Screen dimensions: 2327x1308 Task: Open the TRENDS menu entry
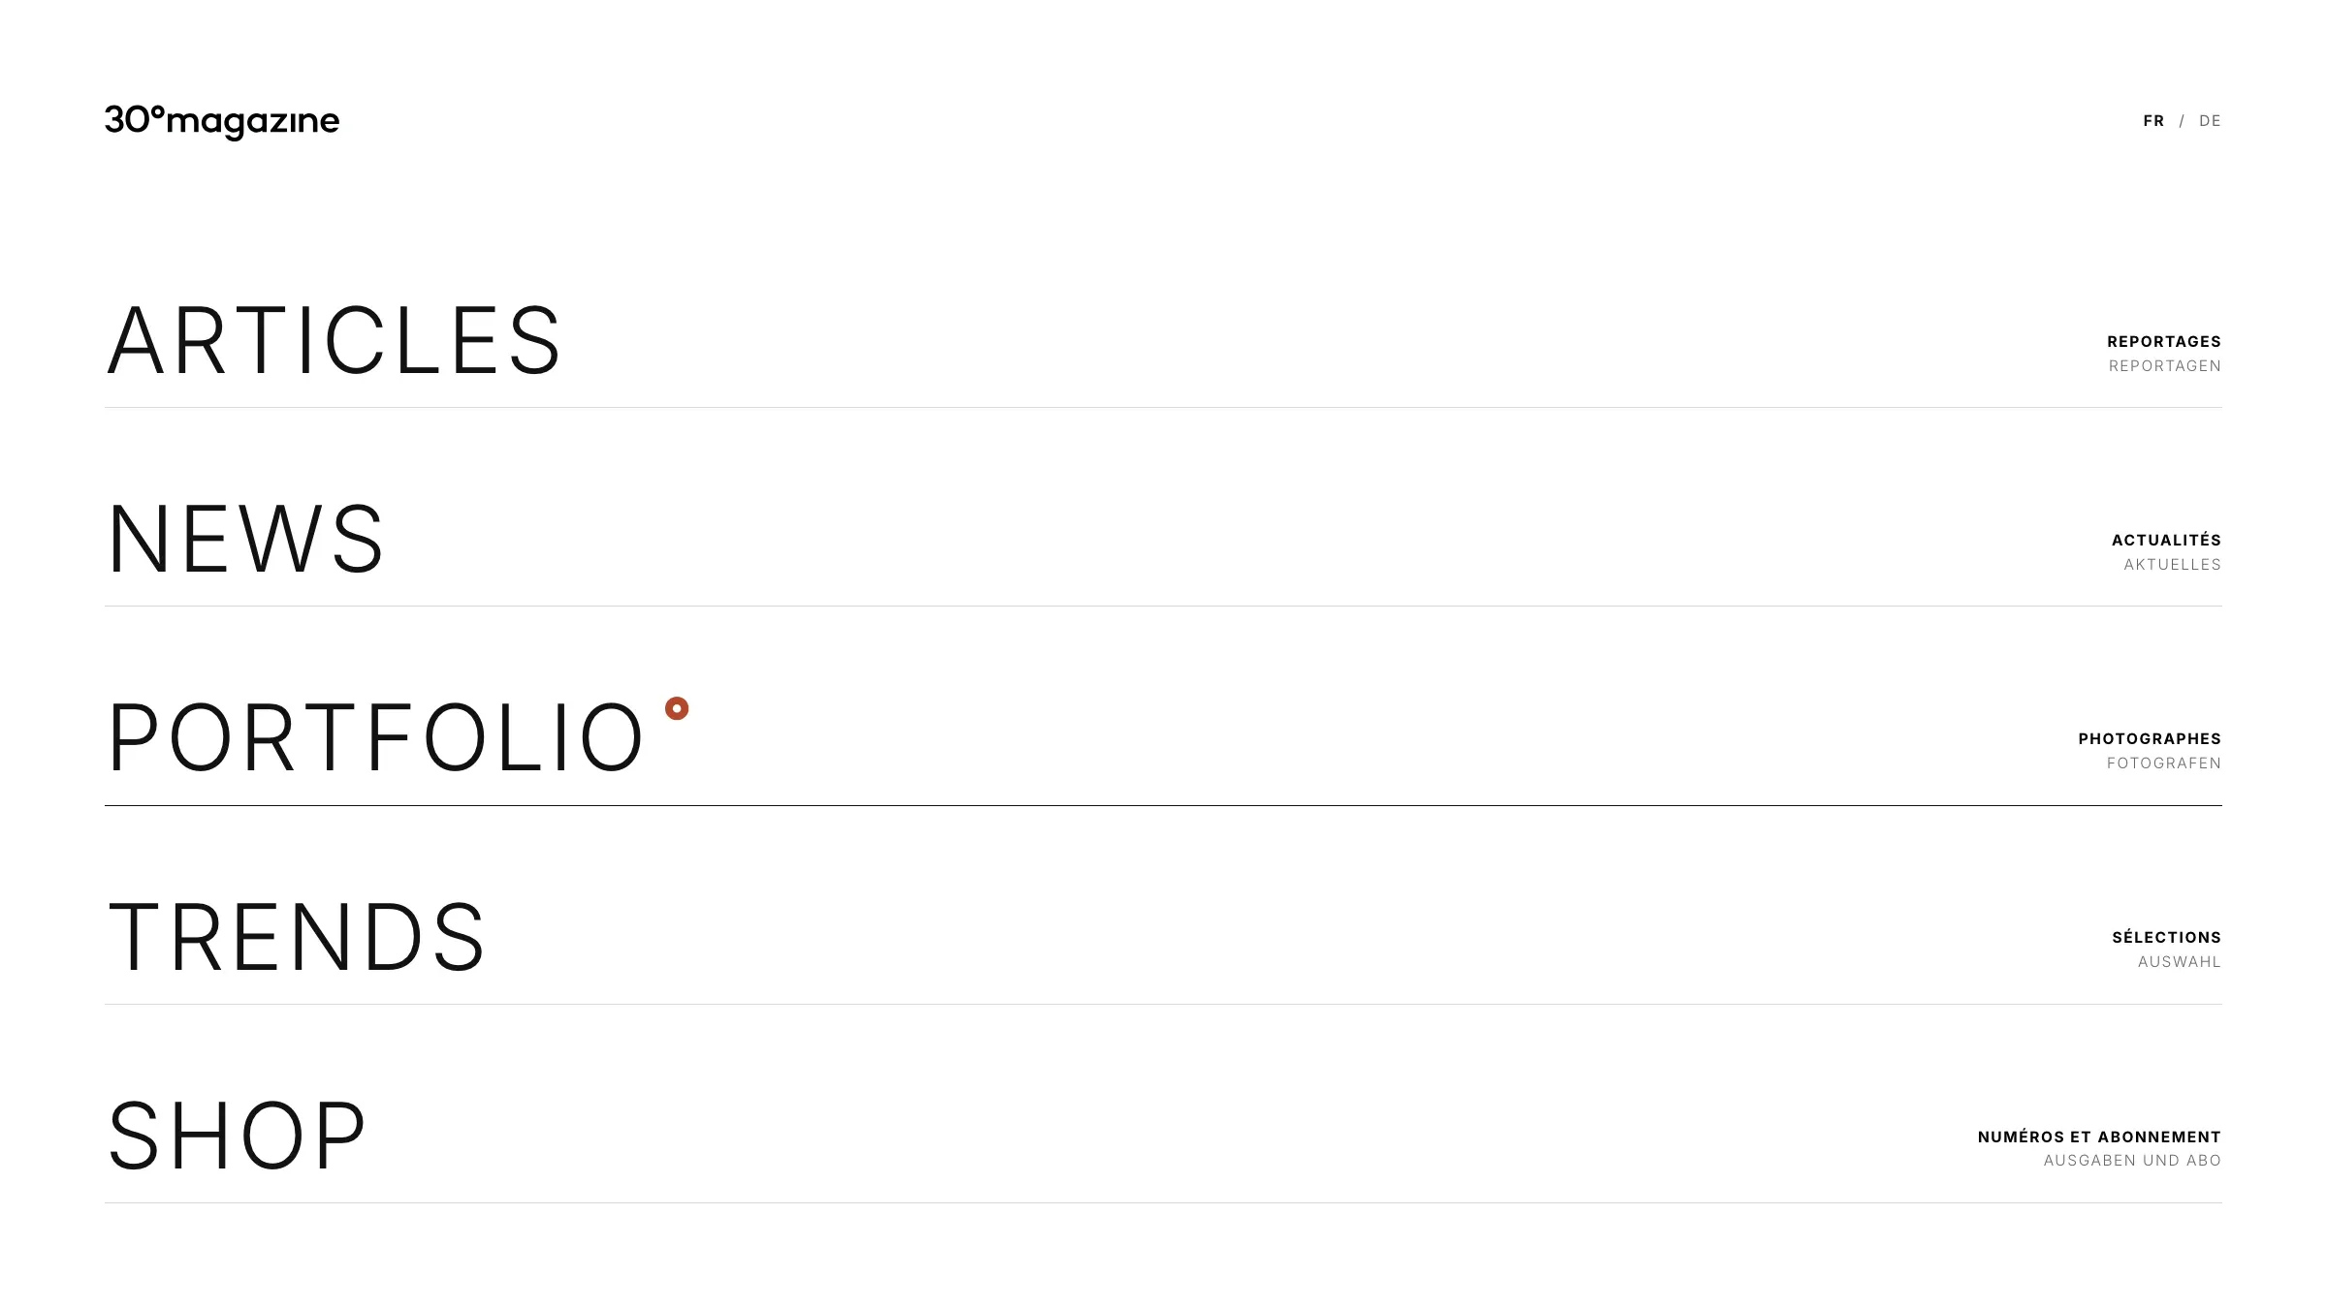[x=297, y=937]
